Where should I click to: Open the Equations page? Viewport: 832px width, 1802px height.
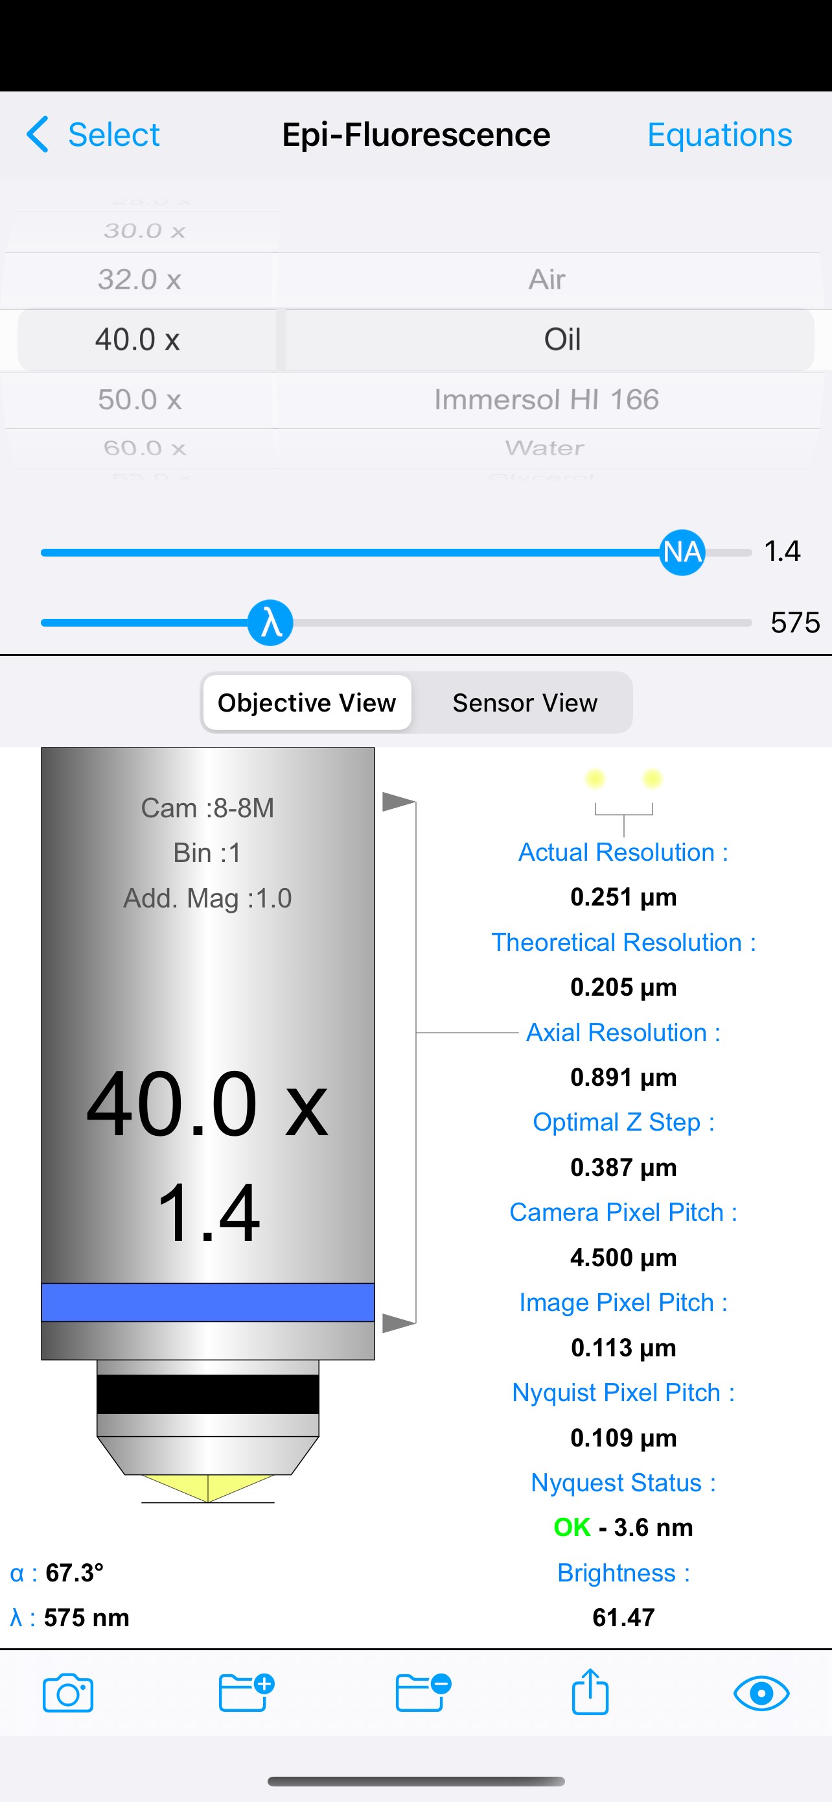click(x=719, y=134)
